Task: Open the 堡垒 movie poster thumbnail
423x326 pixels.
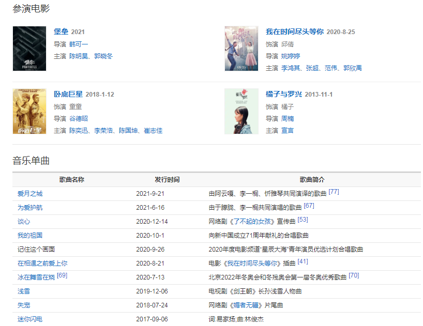Action: (x=29, y=49)
